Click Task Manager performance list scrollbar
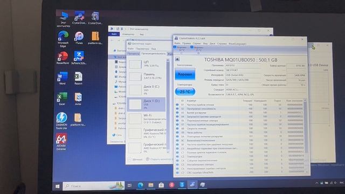345x194 pixels. pyautogui.click(x=168, y=106)
